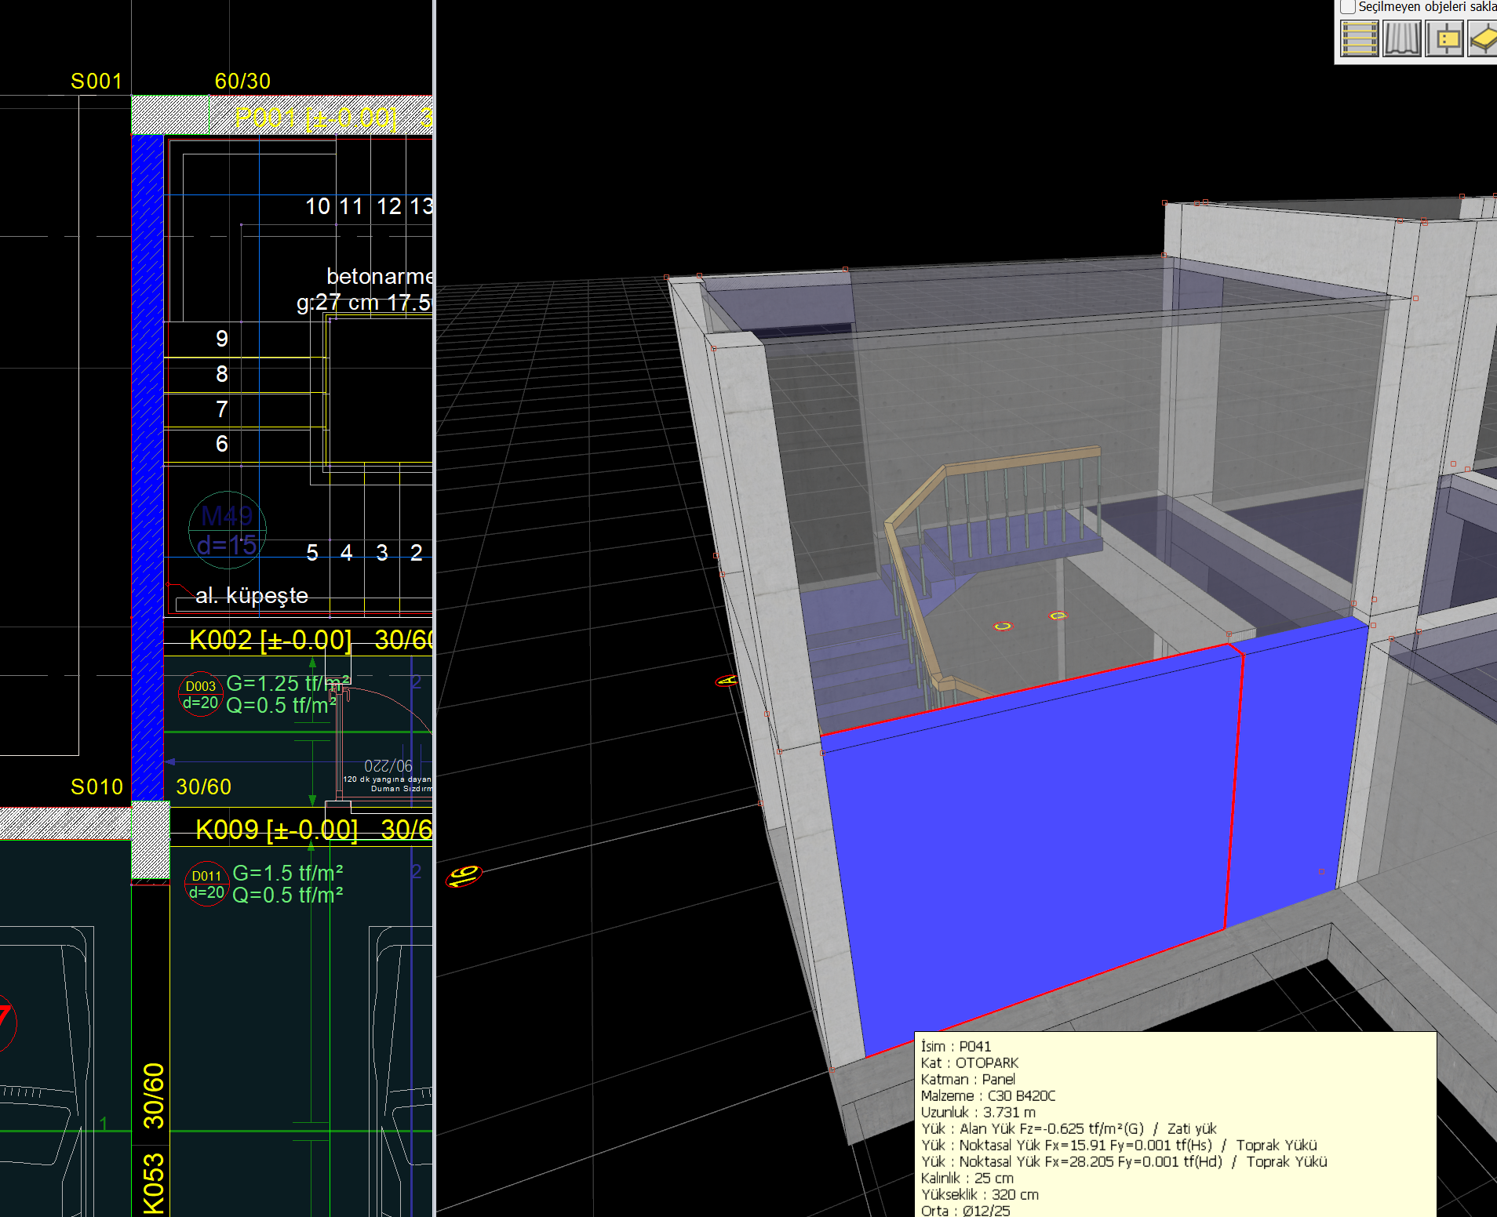Click the yellow column section icon
Screen dimensions: 1497x1217
click(1444, 38)
